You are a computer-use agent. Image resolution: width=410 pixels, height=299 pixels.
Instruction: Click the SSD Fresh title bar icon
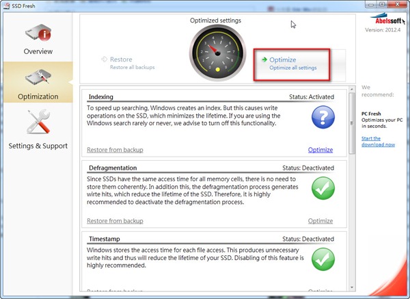point(7,5)
